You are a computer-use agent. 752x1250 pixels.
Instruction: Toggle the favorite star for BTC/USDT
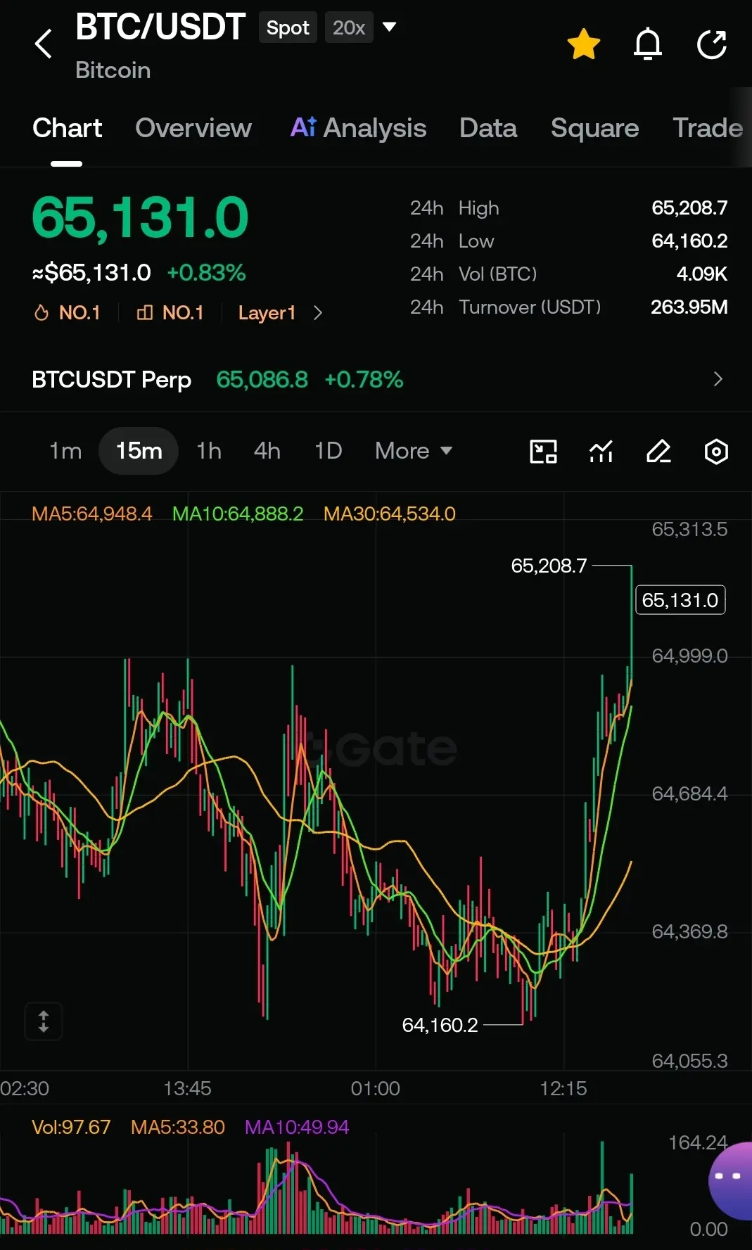584,44
